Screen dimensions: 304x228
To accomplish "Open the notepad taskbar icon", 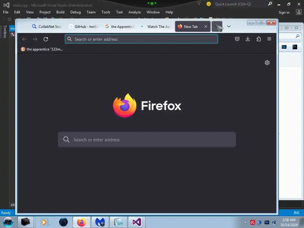I will 118,222.
